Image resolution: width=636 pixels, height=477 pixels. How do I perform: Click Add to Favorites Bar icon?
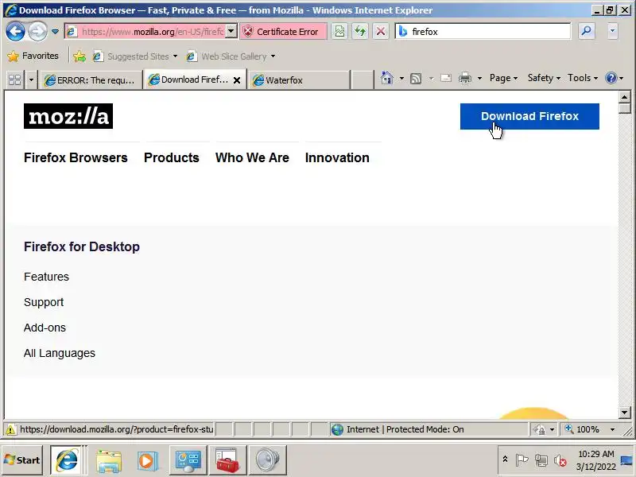pyautogui.click(x=79, y=56)
